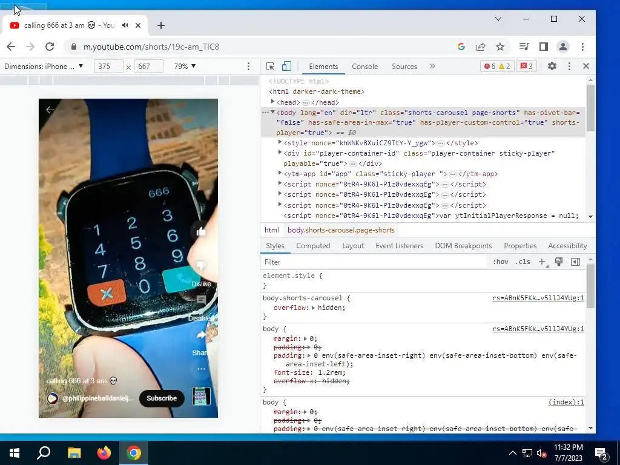Click the Subscribe button
Screen dimensions: 620x465
point(162,398)
